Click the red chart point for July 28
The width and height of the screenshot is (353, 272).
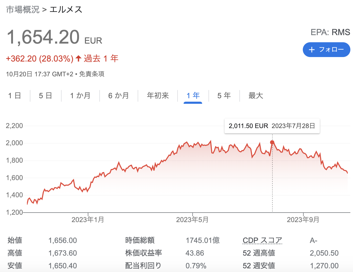[272, 143]
